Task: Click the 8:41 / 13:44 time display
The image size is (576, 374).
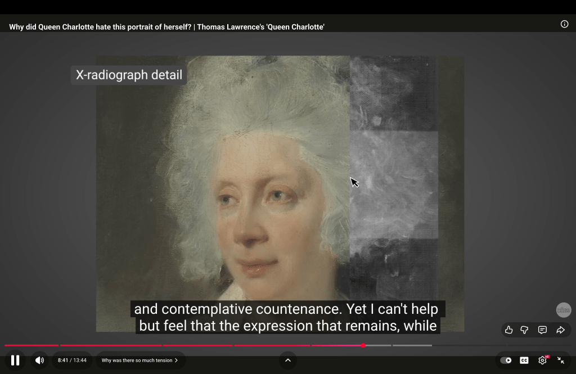Action: coord(72,360)
